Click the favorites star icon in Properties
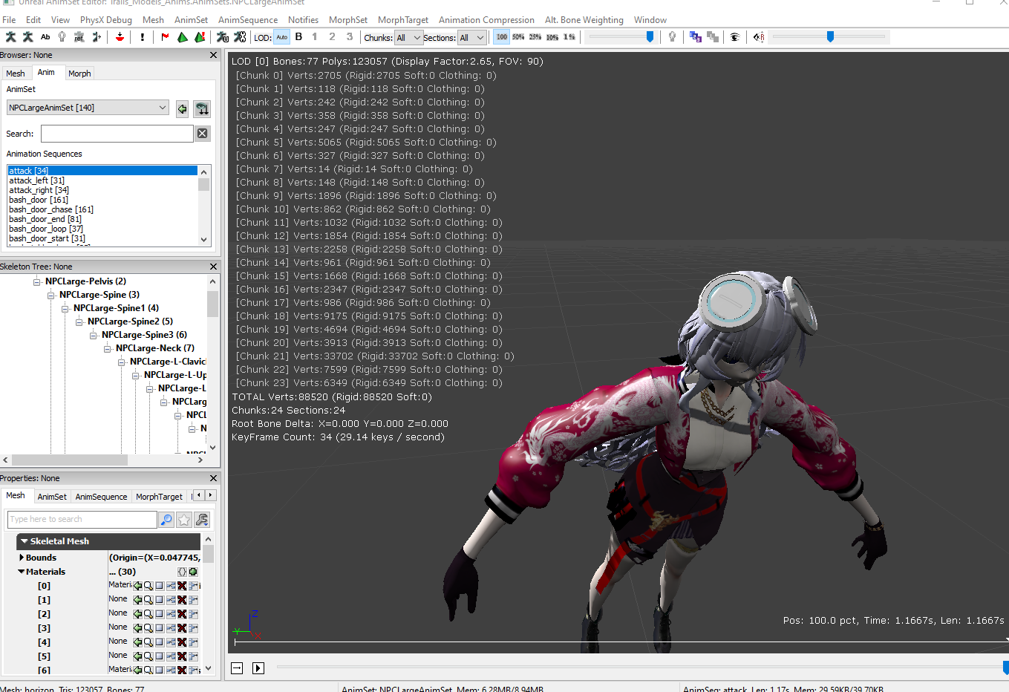The height and width of the screenshot is (692, 1009). [184, 520]
